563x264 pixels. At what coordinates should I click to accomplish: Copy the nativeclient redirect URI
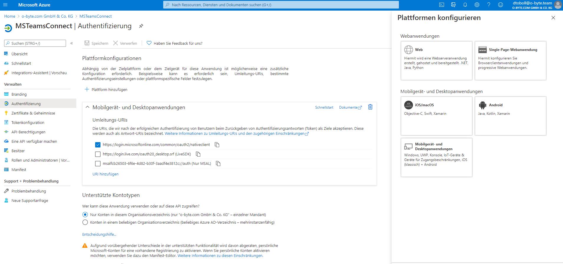217,145
